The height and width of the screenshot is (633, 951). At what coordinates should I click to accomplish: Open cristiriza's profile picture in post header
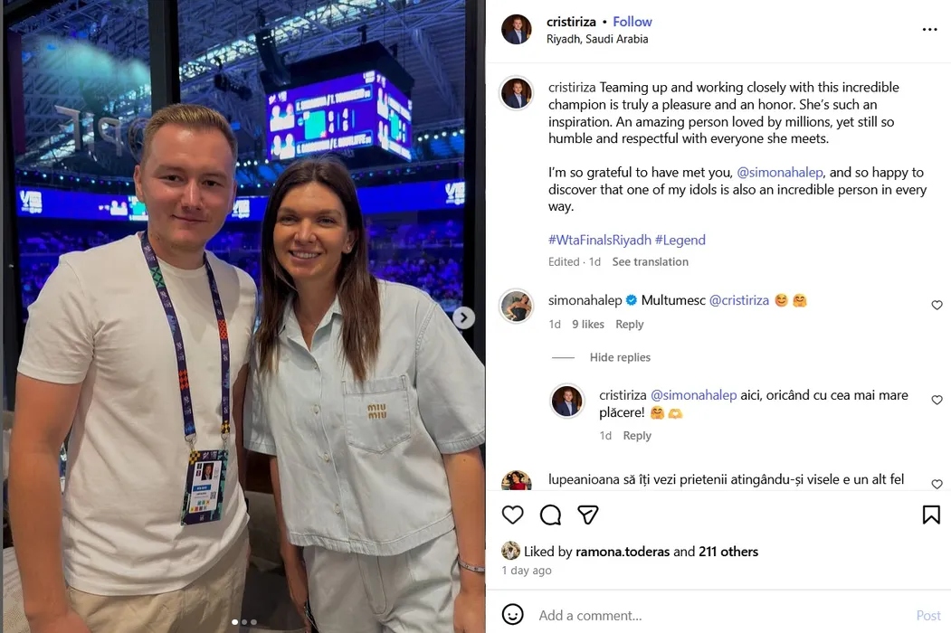(x=516, y=29)
